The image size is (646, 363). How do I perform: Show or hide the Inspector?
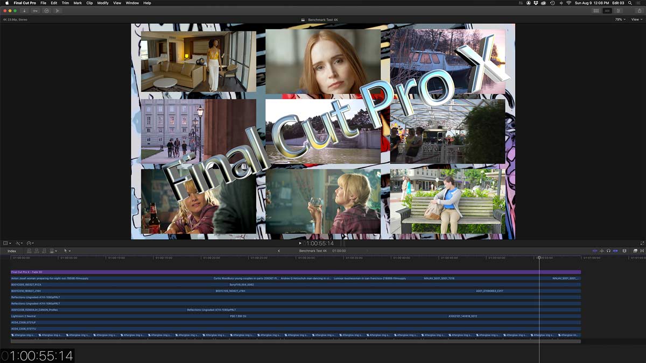tap(619, 11)
